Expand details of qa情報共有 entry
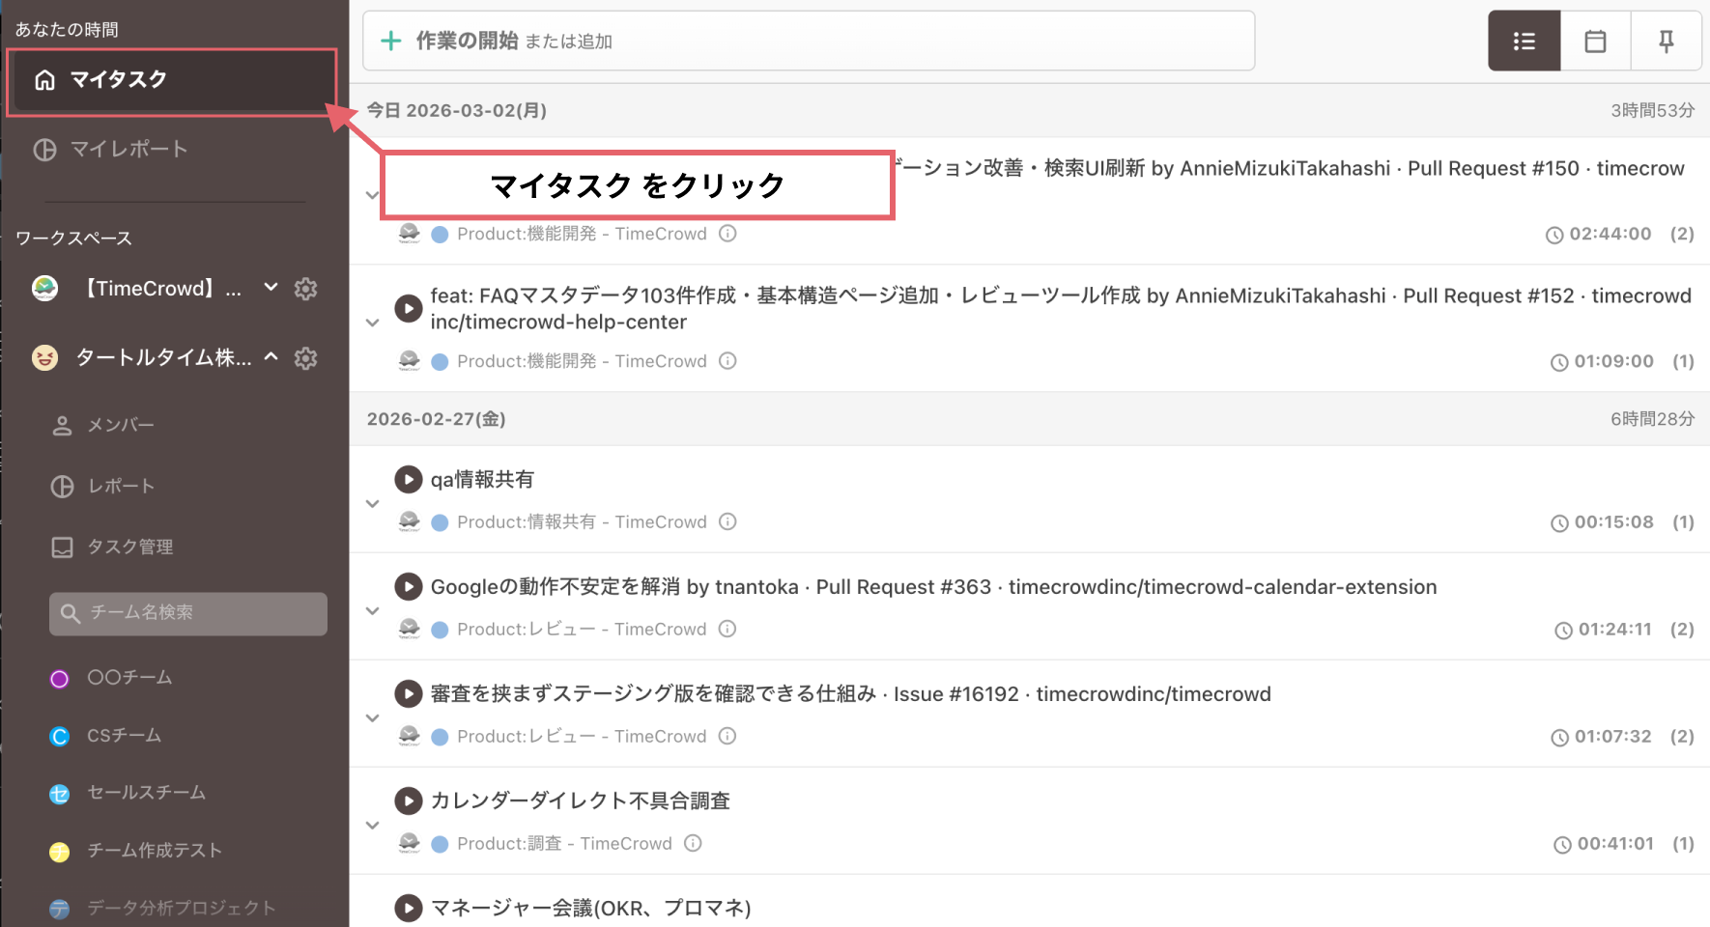Viewport: 1710px width, 927px height. pyautogui.click(x=373, y=503)
